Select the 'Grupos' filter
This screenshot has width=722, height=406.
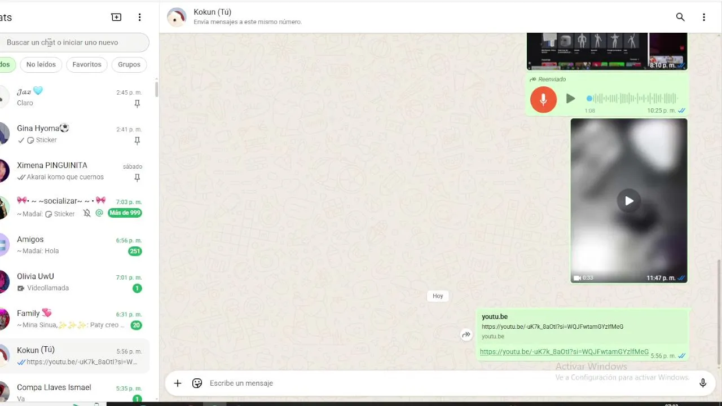click(129, 64)
